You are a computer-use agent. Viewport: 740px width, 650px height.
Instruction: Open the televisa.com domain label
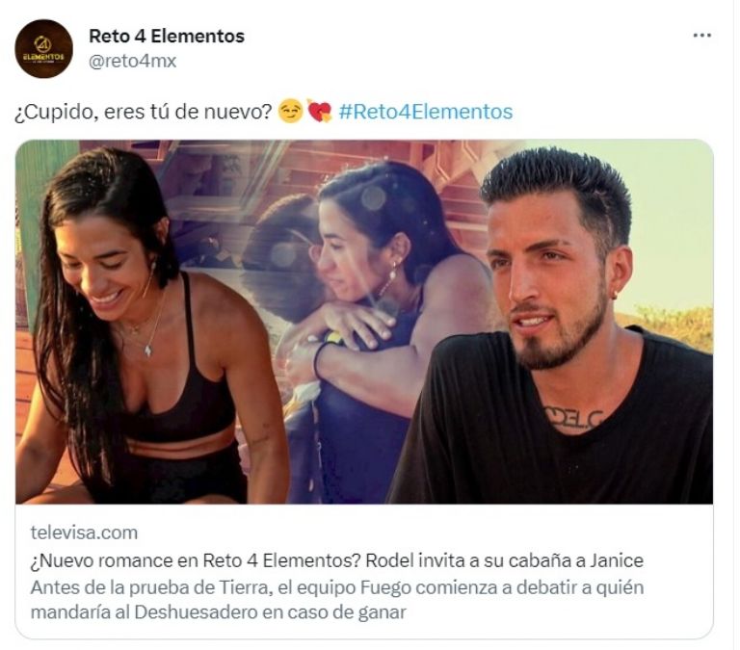pos(84,533)
